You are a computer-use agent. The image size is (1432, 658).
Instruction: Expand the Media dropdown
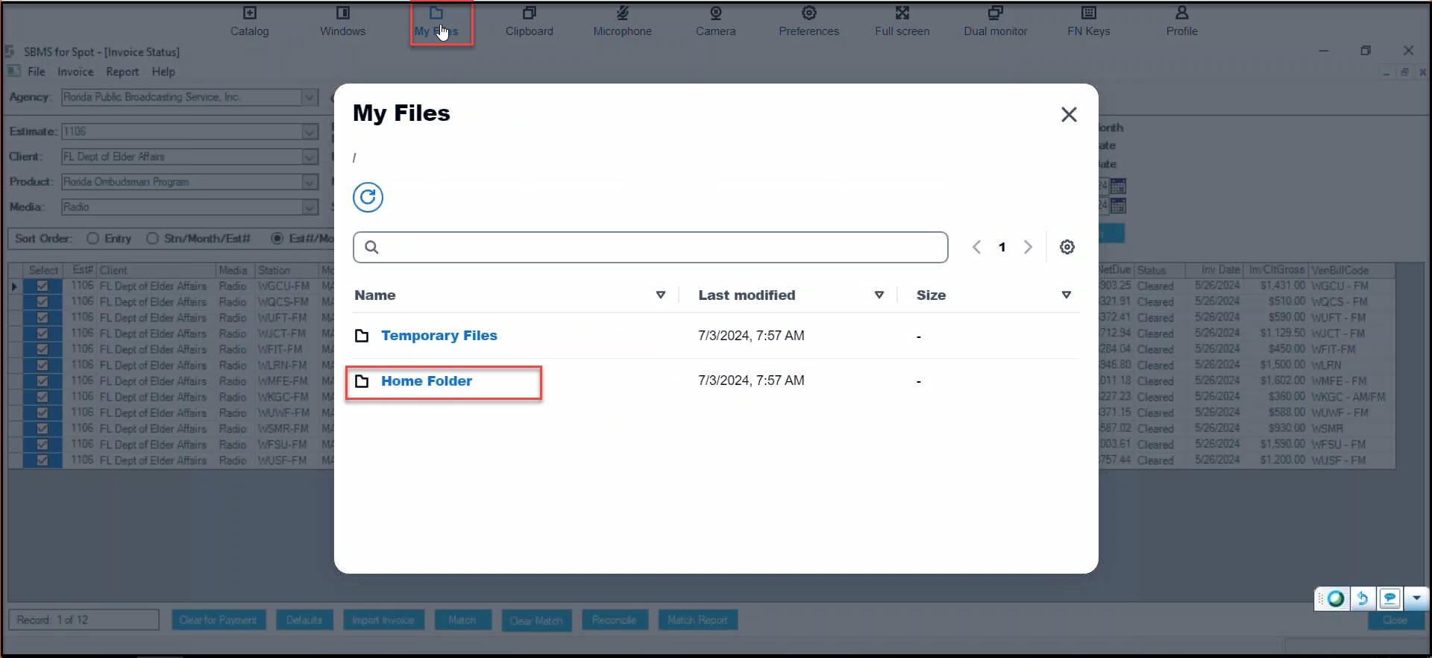click(x=310, y=207)
